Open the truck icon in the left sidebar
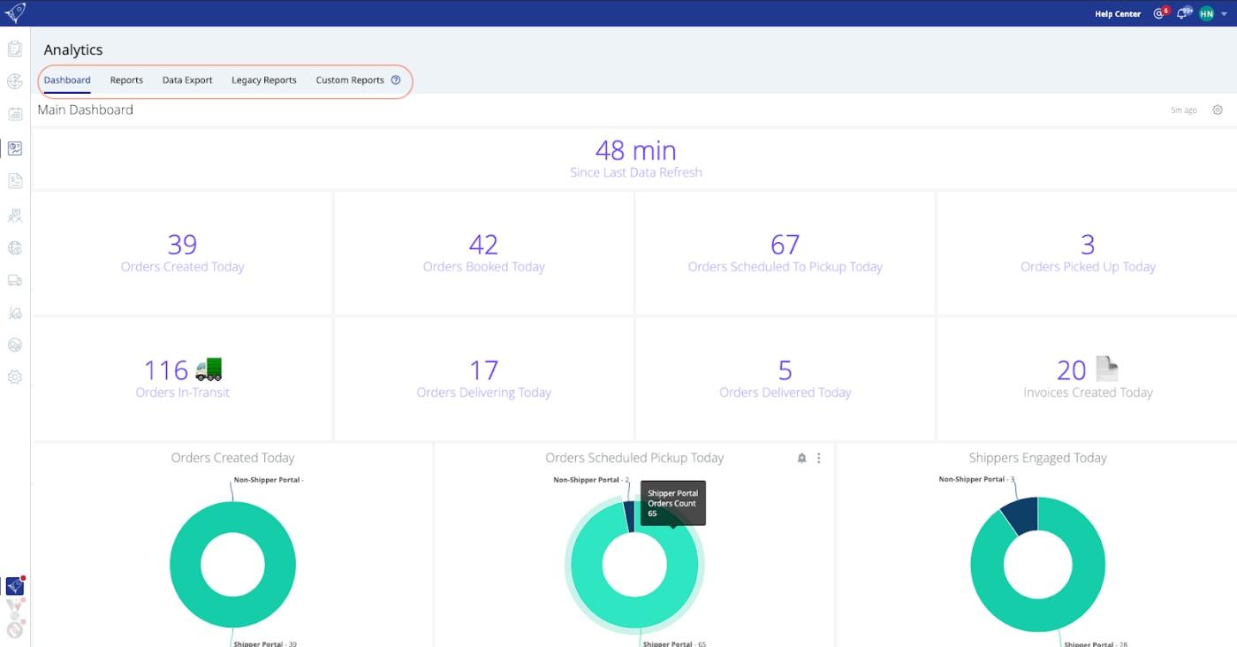 pyautogui.click(x=15, y=280)
